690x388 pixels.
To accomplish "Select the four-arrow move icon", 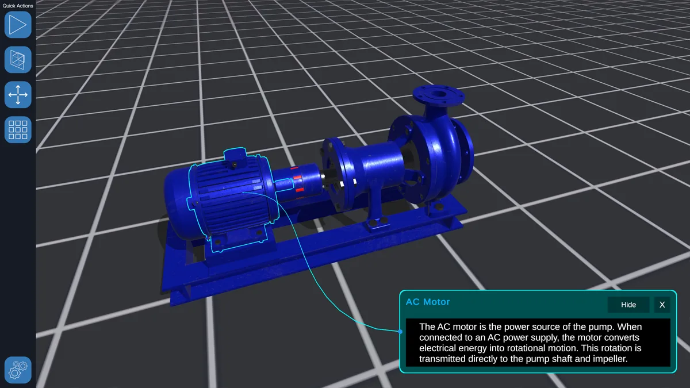I will pyautogui.click(x=18, y=95).
